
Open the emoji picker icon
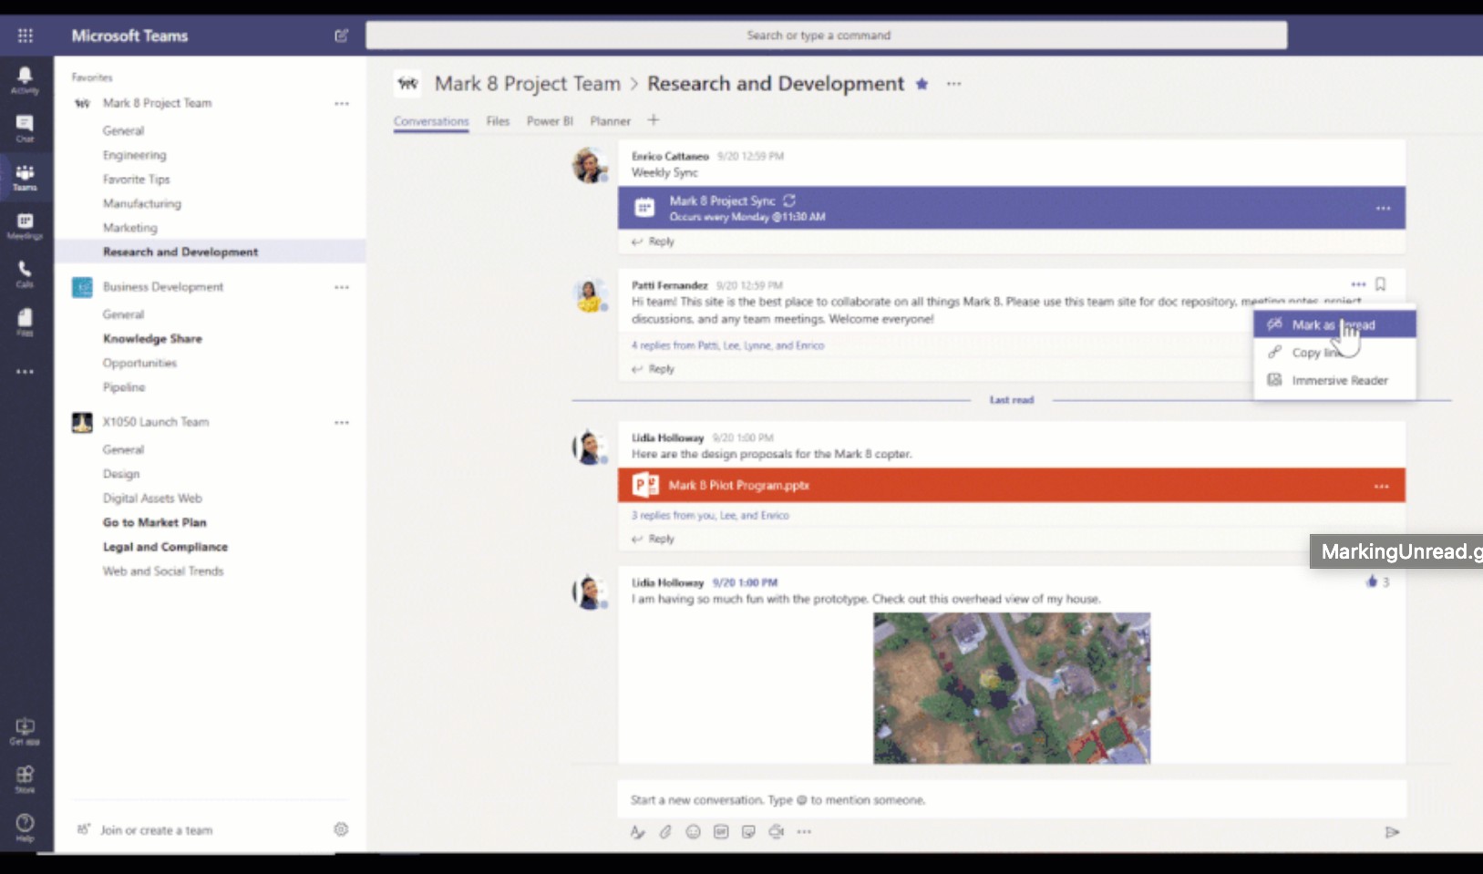click(693, 831)
